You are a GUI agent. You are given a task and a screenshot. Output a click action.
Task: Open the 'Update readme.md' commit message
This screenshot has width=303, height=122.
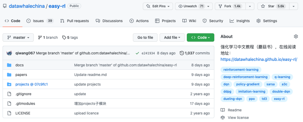[90, 75]
